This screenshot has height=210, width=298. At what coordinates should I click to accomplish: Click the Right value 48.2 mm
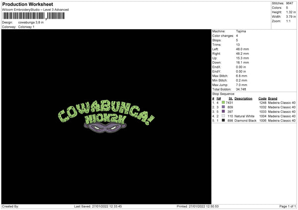coord(242,53)
